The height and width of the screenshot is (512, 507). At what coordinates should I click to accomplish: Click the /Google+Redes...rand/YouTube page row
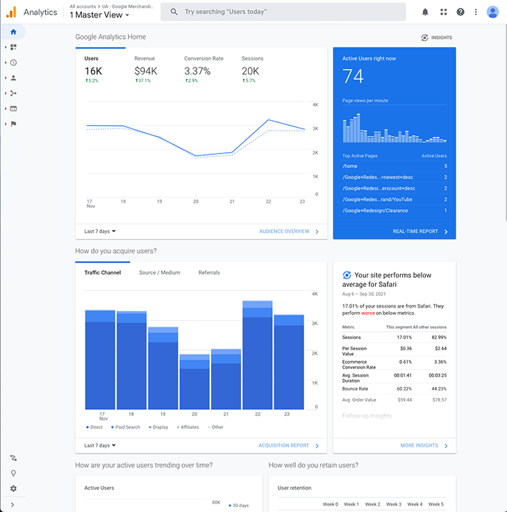tap(394, 199)
